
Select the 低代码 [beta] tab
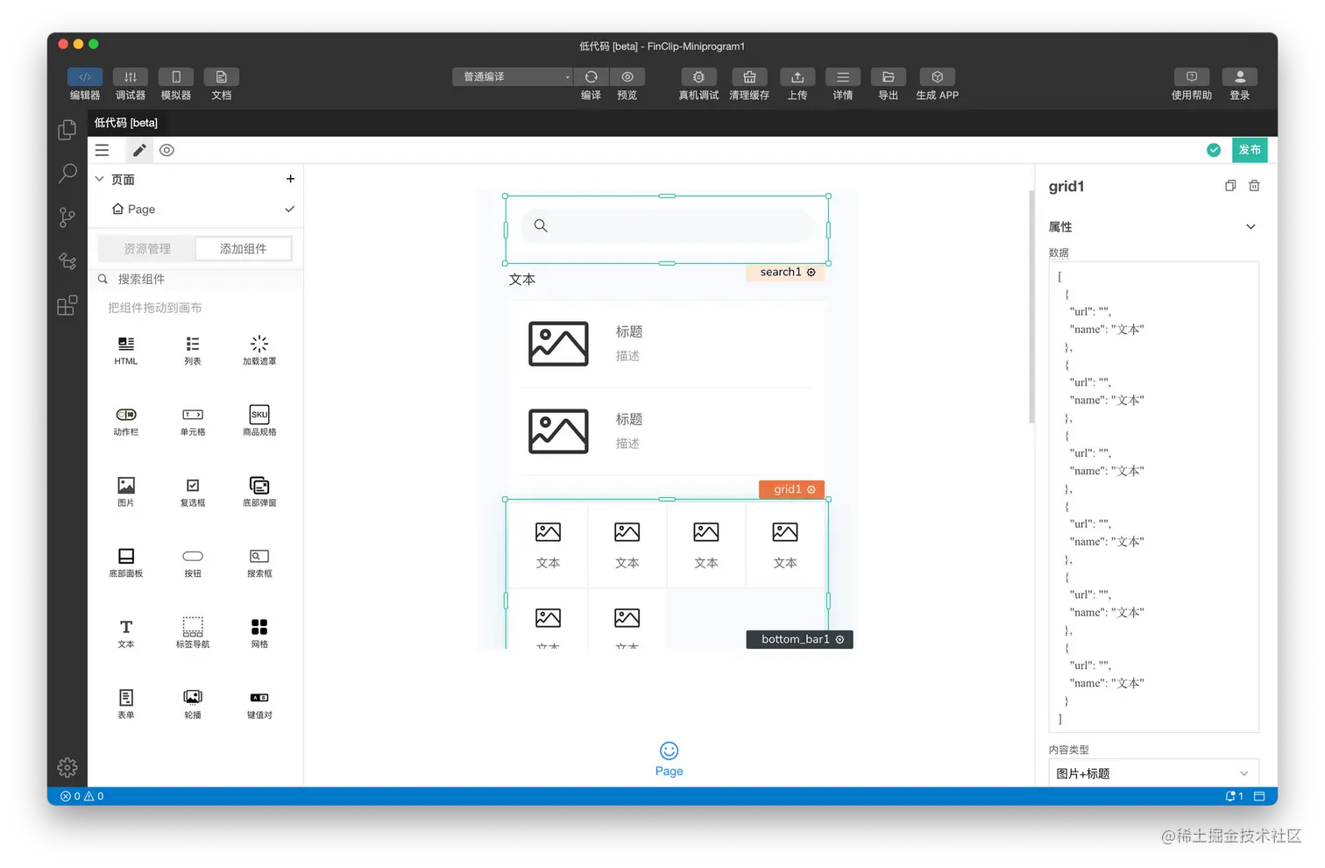(x=126, y=123)
